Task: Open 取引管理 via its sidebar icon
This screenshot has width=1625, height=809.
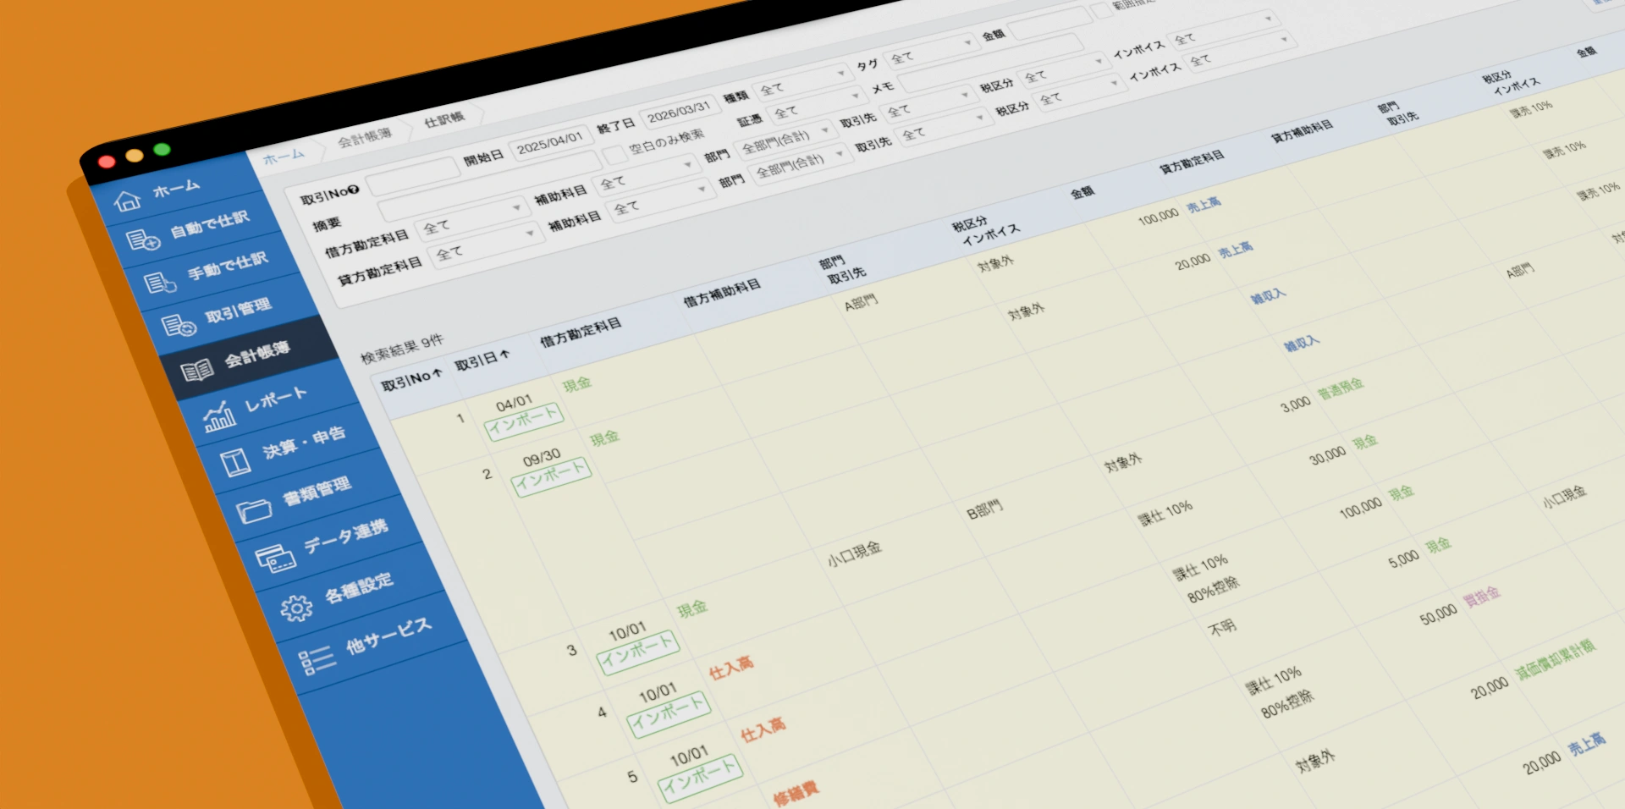Action: click(x=178, y=325)
